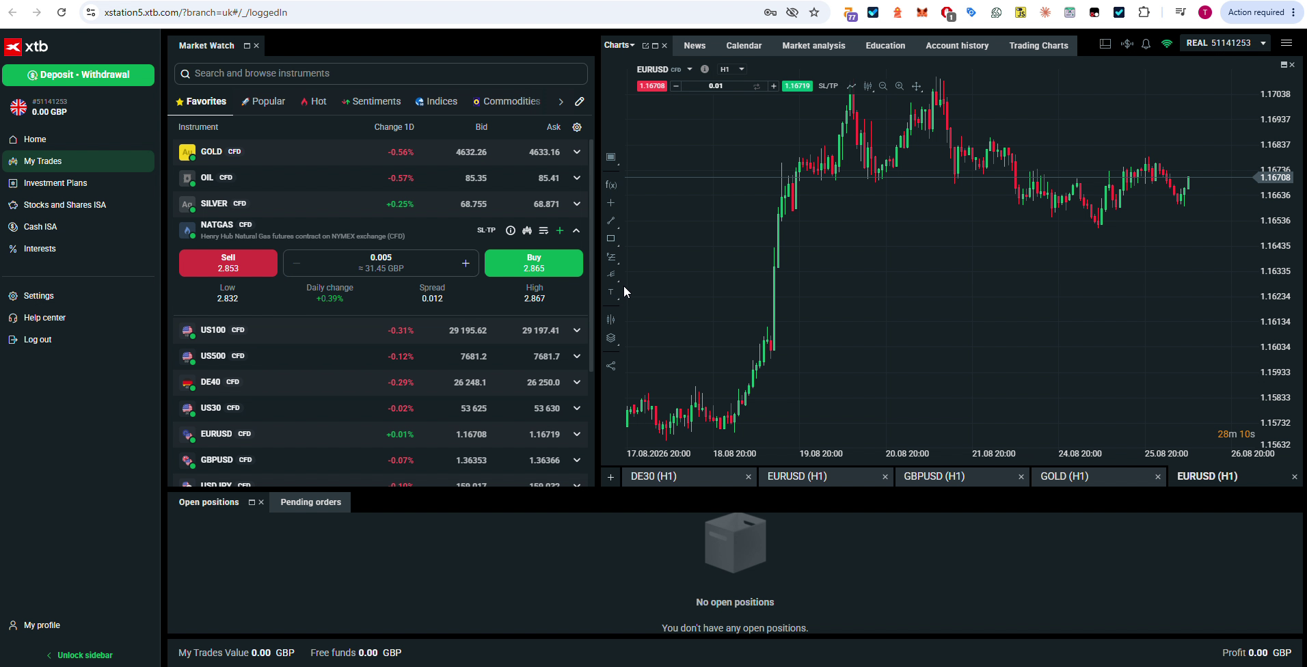
Task: Click chart buy price 1.16719 button
Action: pos(797,86)
